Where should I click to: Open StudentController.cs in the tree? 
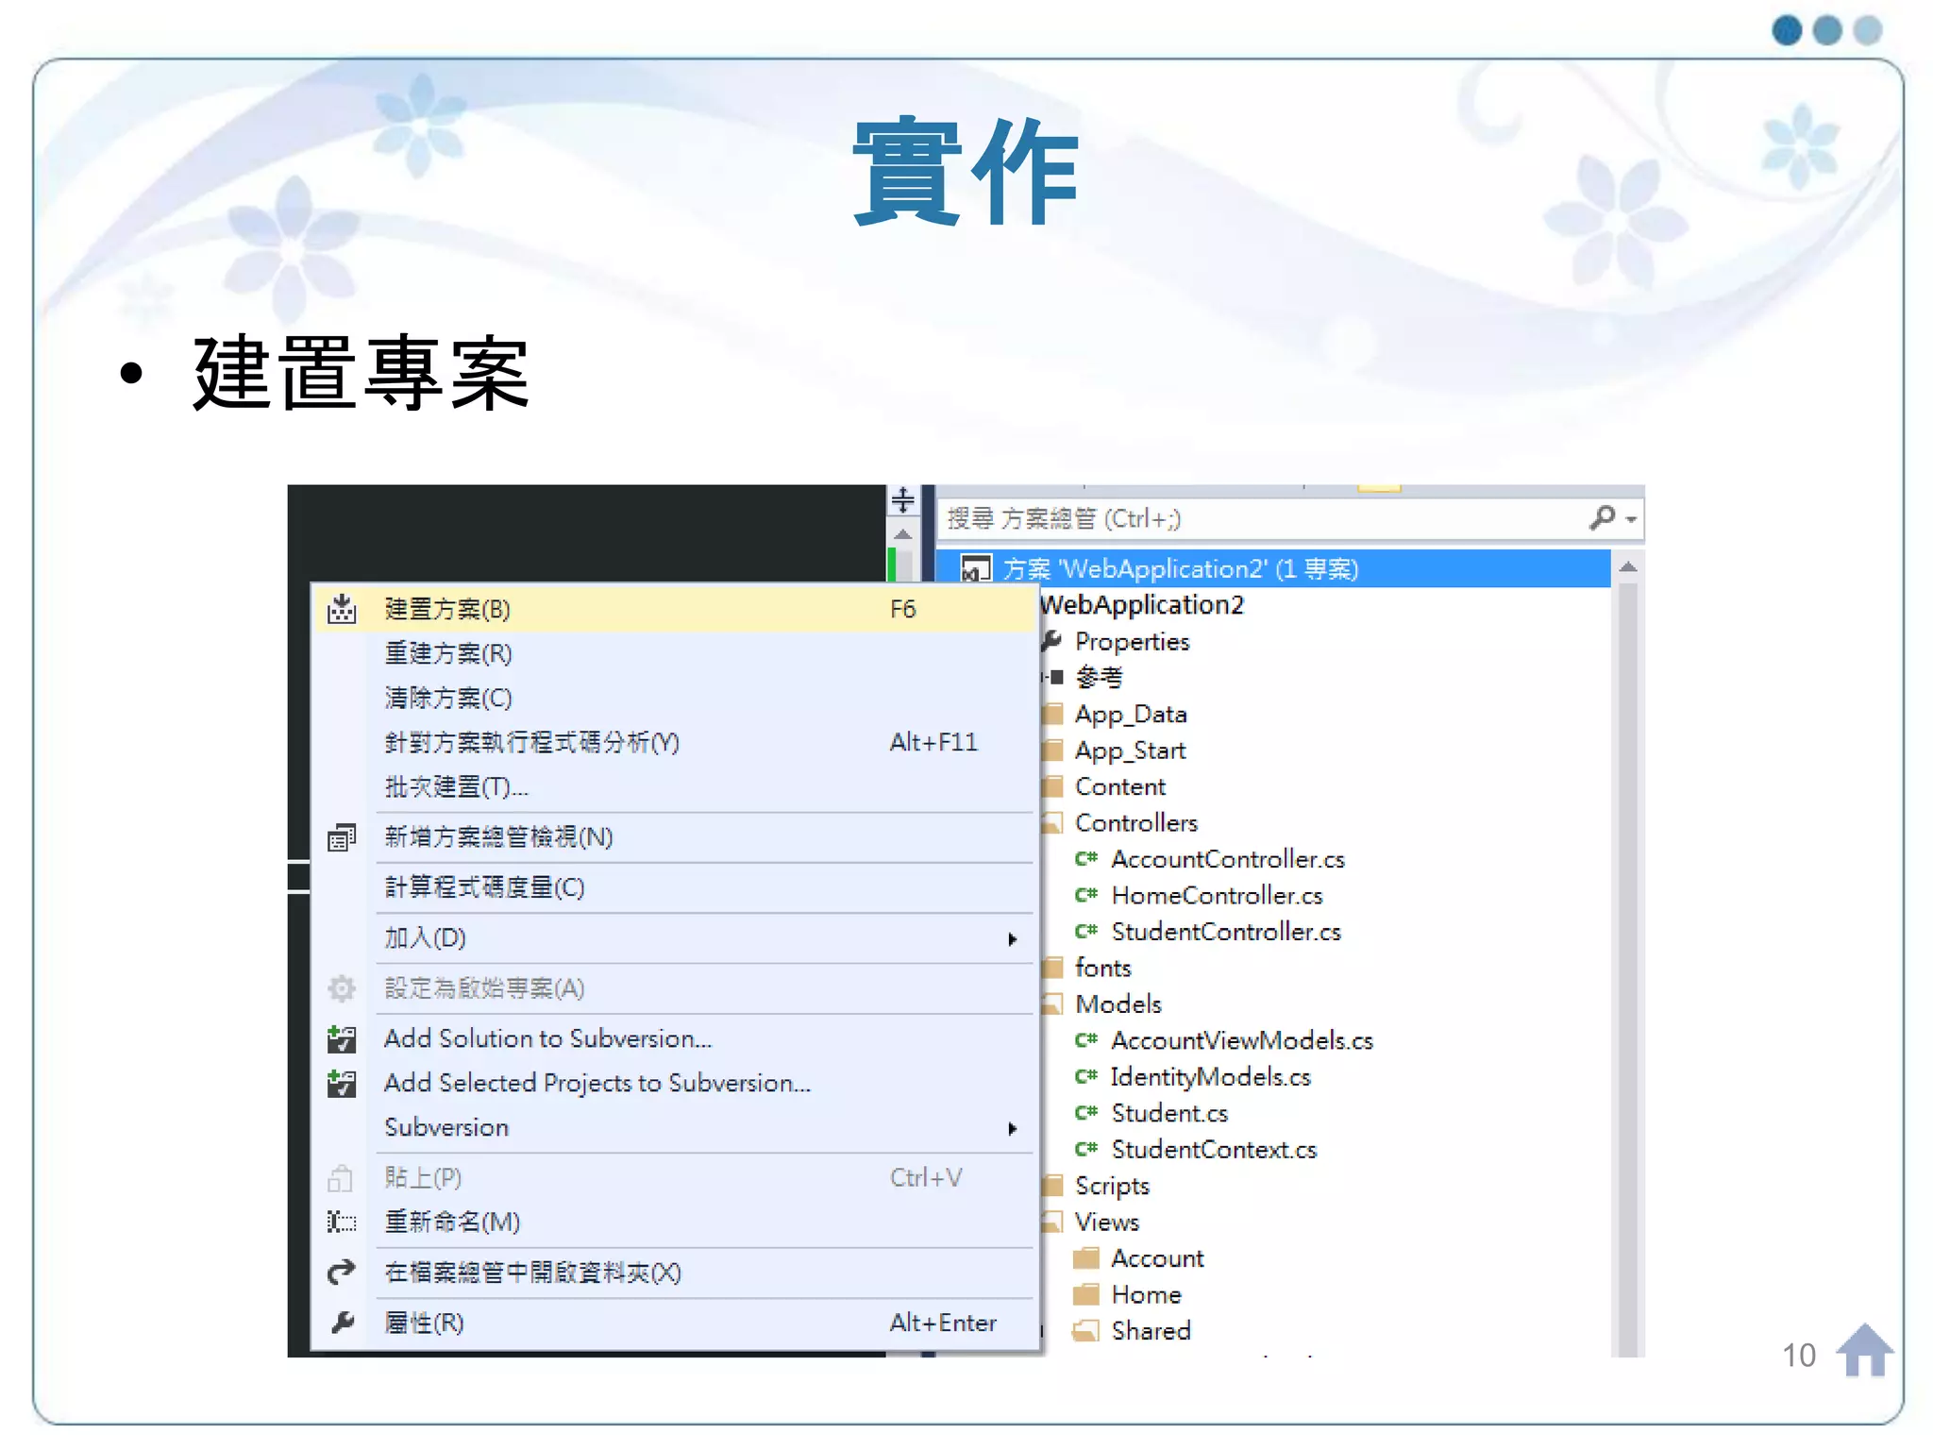point(1225,932)
